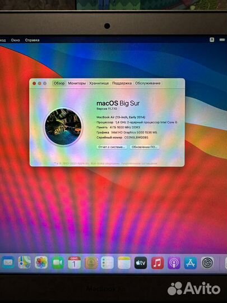Screen dimensions: 227x303
Task: Open the Окно menu
Action: [x=15, y=40]
